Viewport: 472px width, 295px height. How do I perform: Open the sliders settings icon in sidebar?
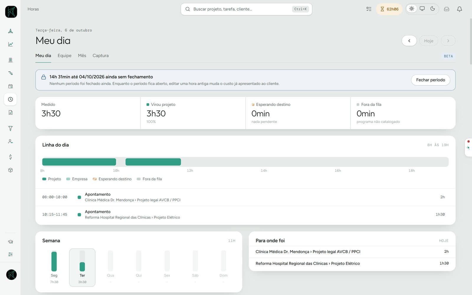click(x=10, y=254)
